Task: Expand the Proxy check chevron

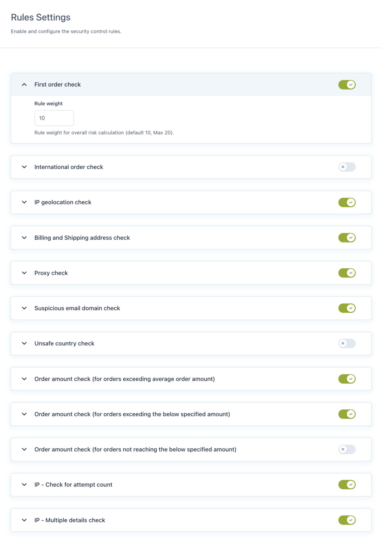Action: click(x=24, y=273)
